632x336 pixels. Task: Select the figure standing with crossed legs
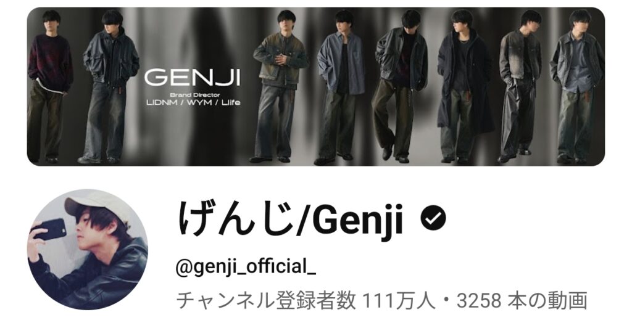click(399, 86)
